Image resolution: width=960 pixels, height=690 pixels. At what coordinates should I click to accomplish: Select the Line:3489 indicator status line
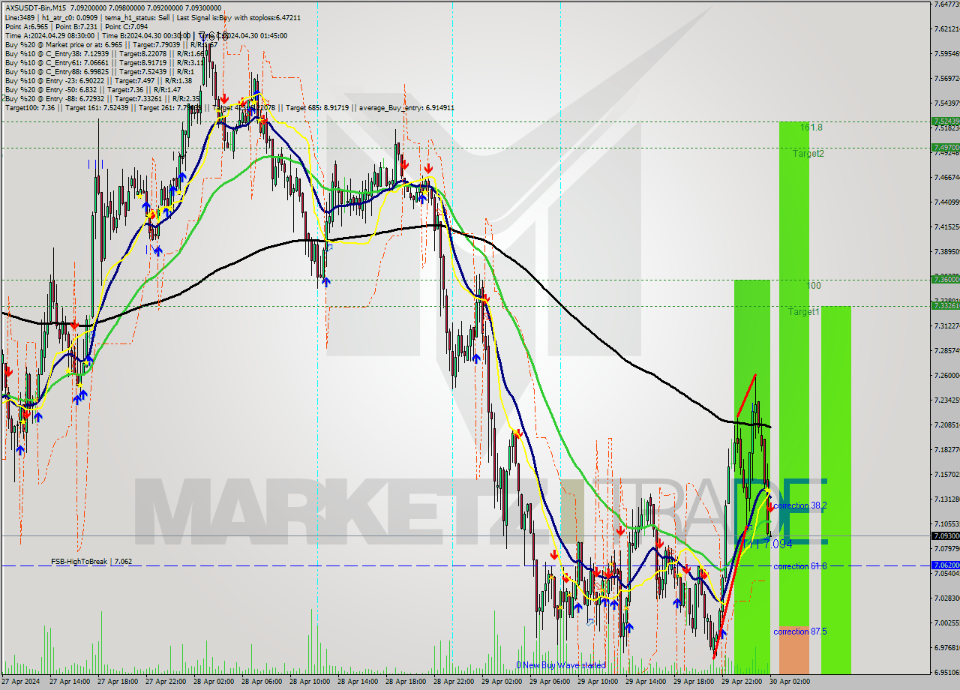click(x=152, y=17)
